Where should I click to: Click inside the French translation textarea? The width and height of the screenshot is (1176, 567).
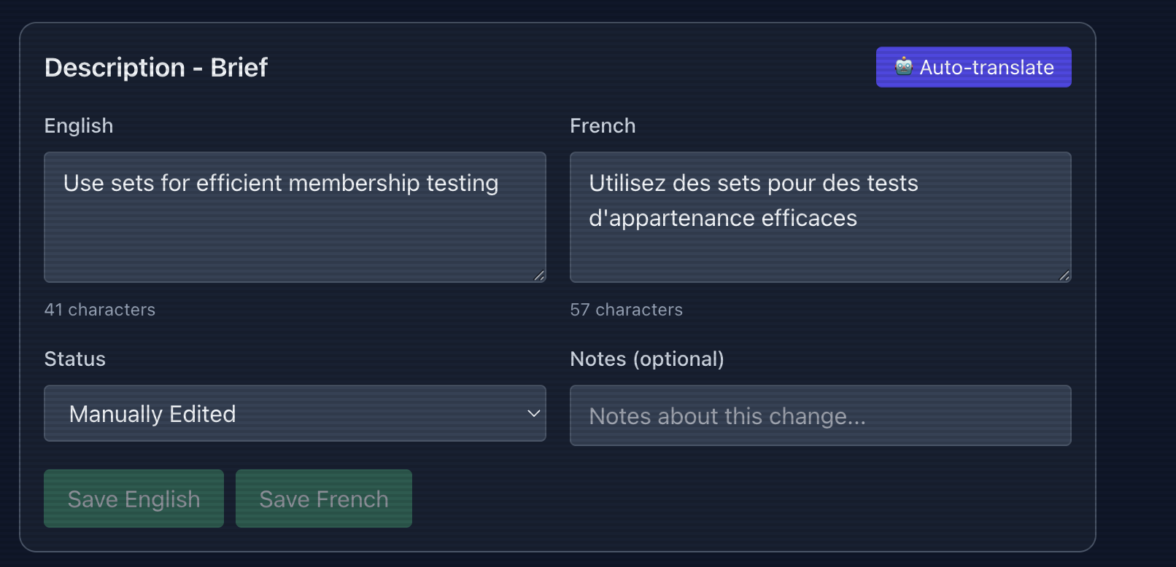click(820, 217)
